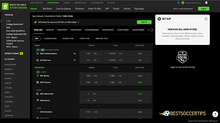Open ATP - Miami in sidebar
The image size is (220, 123).
click(12, 37)
